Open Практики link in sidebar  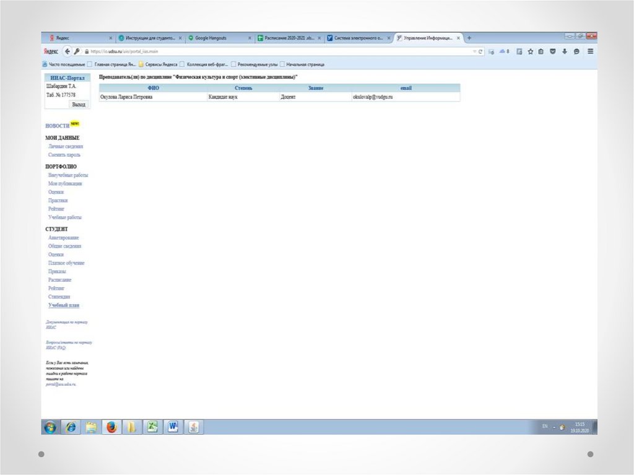58,201
